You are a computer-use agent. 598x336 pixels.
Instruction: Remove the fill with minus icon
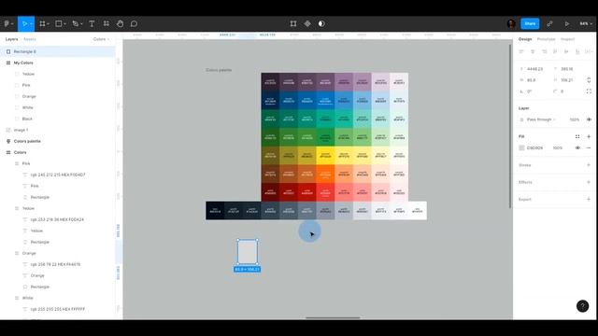pos(589,147)
